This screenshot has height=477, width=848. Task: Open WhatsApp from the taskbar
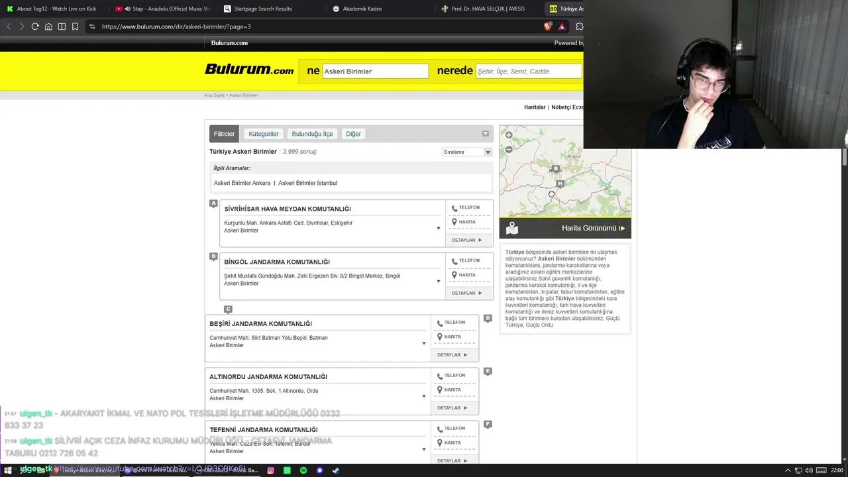tap(287, 470)
